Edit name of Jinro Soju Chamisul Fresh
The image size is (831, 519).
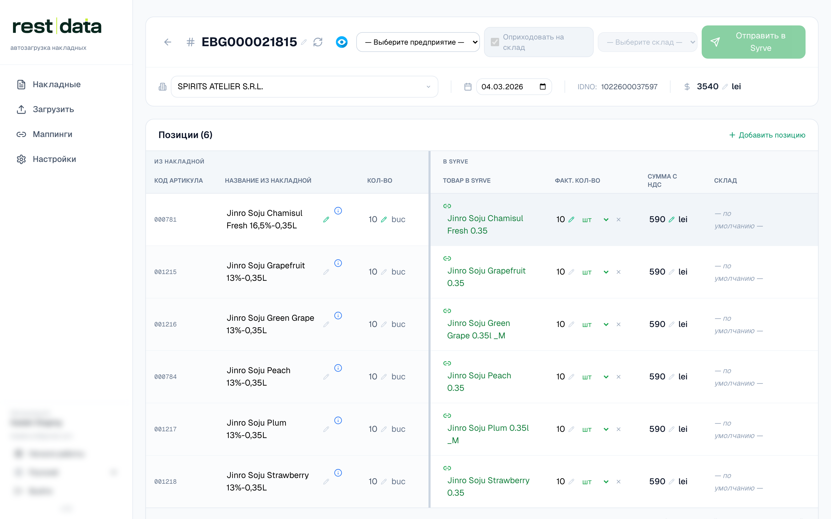coord(326,220)
